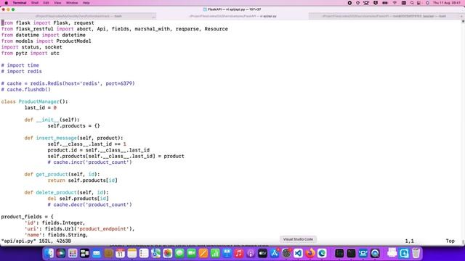465x261 pixels.
Task: Open the Shell menu
Action: coord(35,3)
